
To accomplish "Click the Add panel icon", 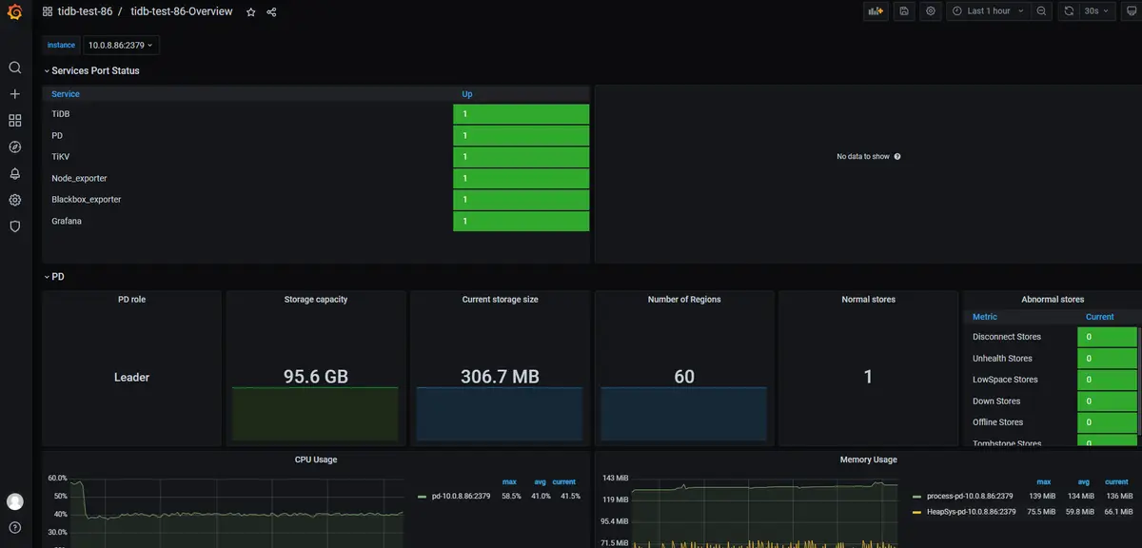I will [876, 11].
